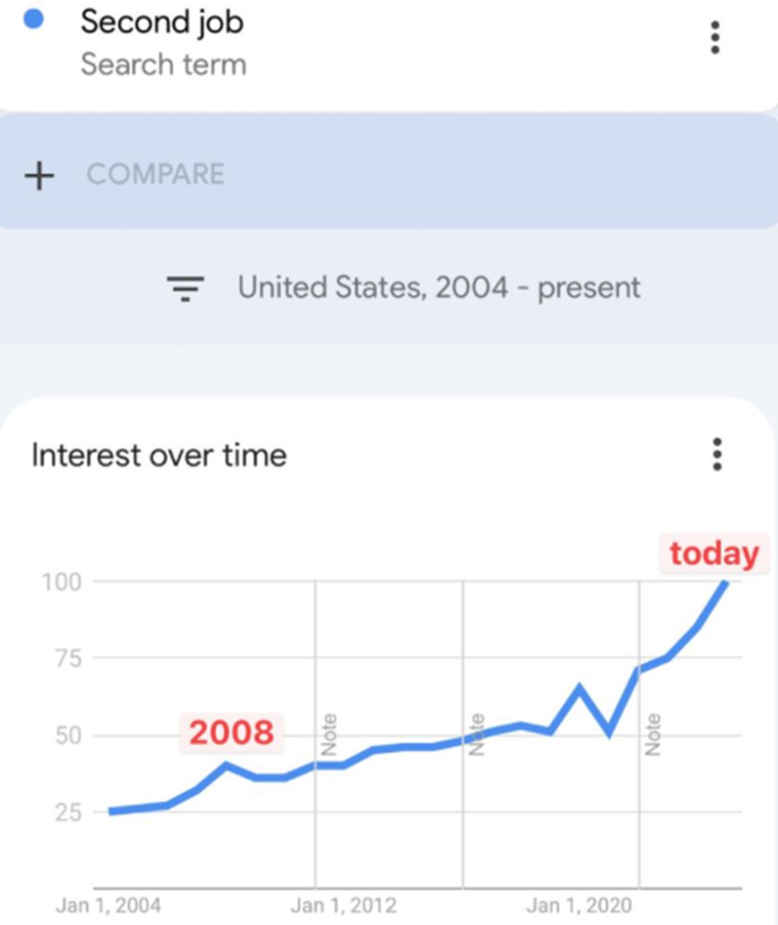Click the Interest over time heading

pos(159,455)
